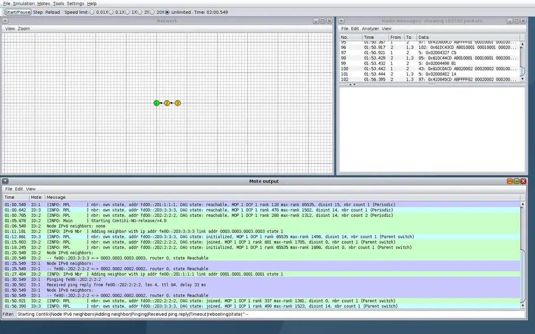Open Mote output Edit menu
The image size is (535, 334).
click(19, 189)
